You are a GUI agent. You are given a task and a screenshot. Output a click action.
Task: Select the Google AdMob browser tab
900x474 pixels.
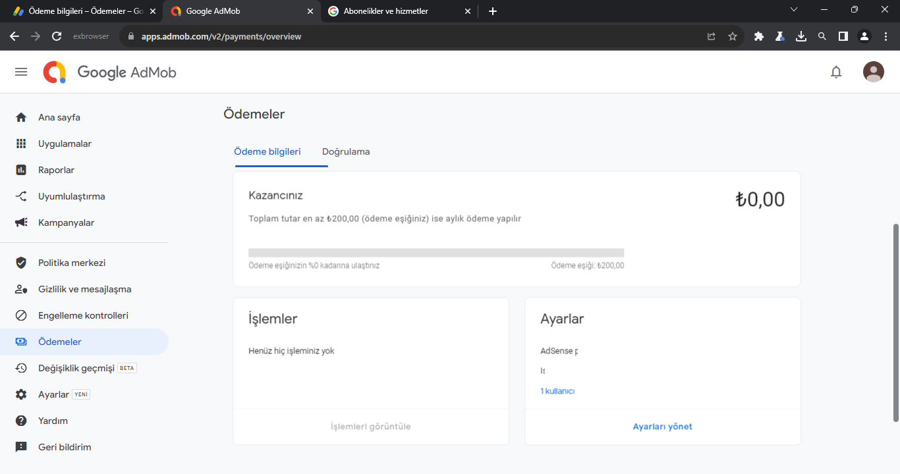[x=242, y=11]
